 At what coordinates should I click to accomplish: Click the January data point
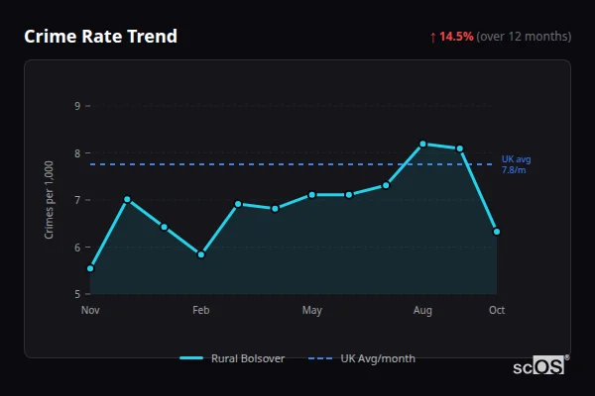[x=164, y=227]
